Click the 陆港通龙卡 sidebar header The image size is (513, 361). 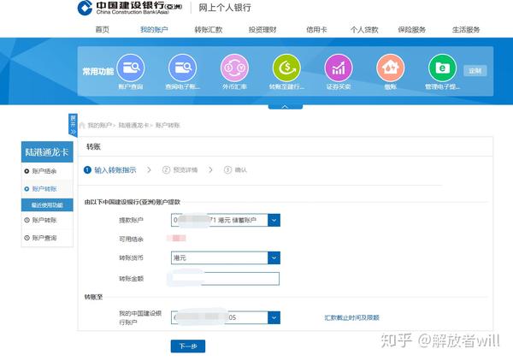click(x=47, y=152)
